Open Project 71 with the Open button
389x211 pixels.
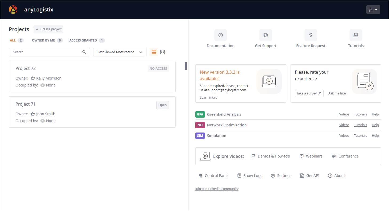click(162, 105)
